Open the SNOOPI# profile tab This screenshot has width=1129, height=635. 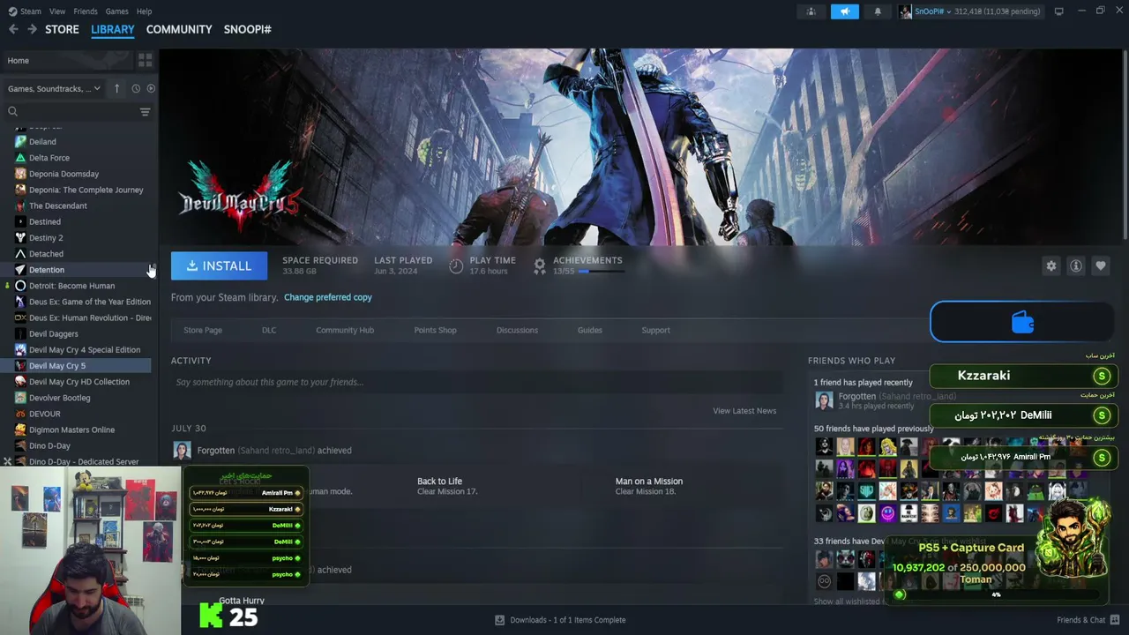click(247, 29)
